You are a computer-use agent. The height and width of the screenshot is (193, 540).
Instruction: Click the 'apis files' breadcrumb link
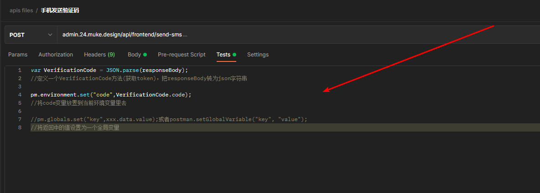(21, 10)
